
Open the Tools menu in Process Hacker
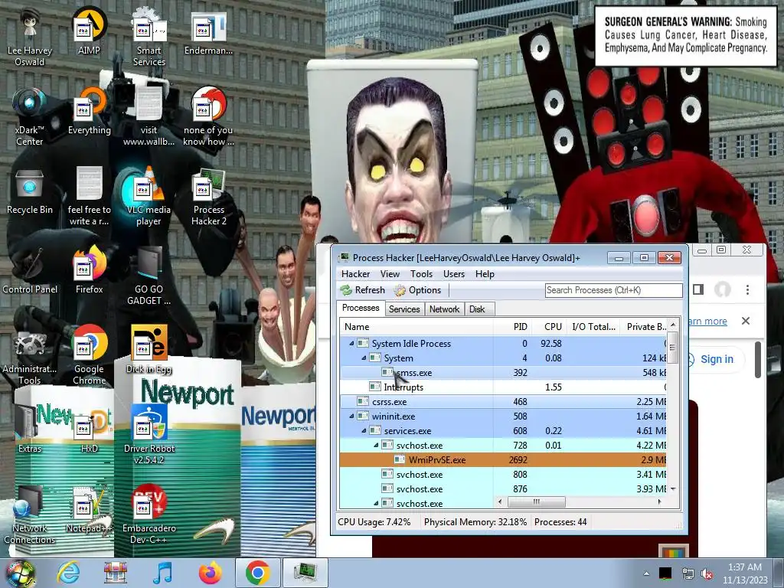[x=422, y=274]
